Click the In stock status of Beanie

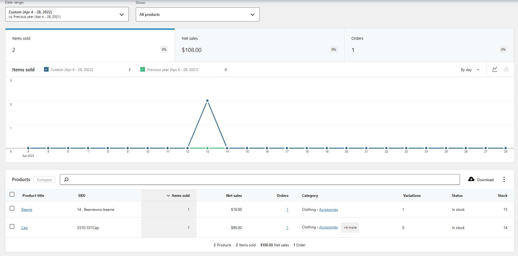pyautogui.click(x=458, y=210)
